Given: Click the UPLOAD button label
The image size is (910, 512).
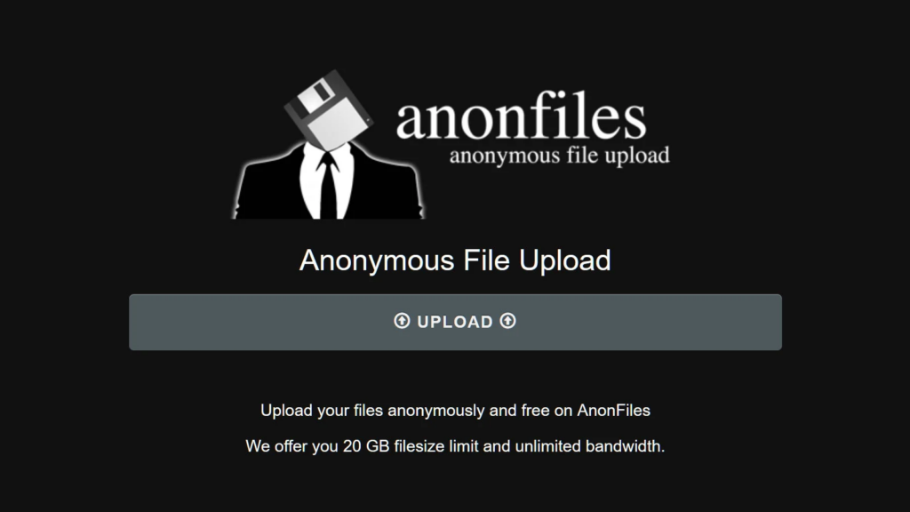Looking at the screenshot, I should (x=455, y=322).
